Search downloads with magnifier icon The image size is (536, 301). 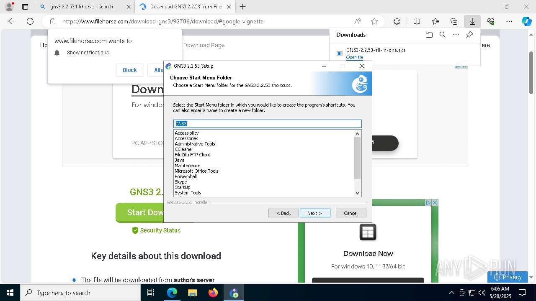[442, 35]
